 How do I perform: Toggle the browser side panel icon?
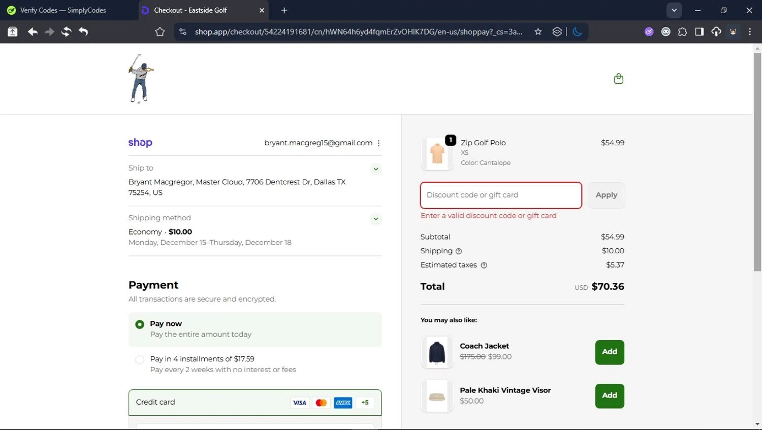(699, 31)
